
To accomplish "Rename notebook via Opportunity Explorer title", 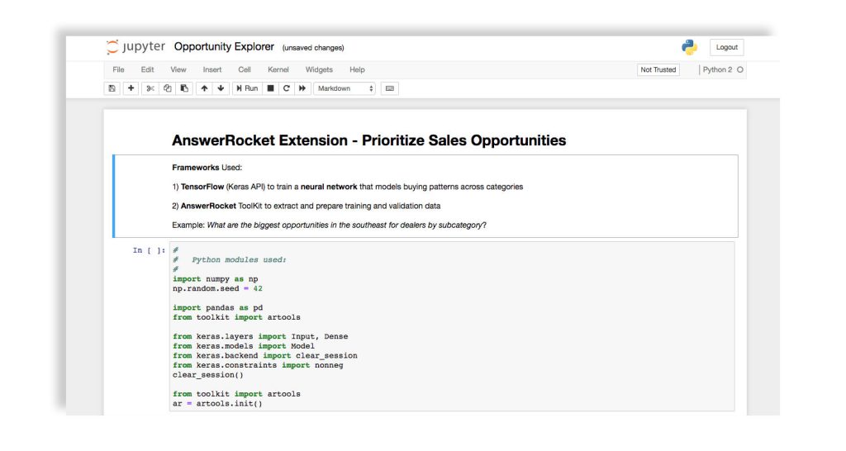I will pos(224,47).
